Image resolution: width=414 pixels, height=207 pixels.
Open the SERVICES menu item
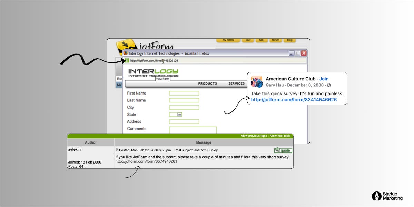pyautogui.click(x=236, y=83)
